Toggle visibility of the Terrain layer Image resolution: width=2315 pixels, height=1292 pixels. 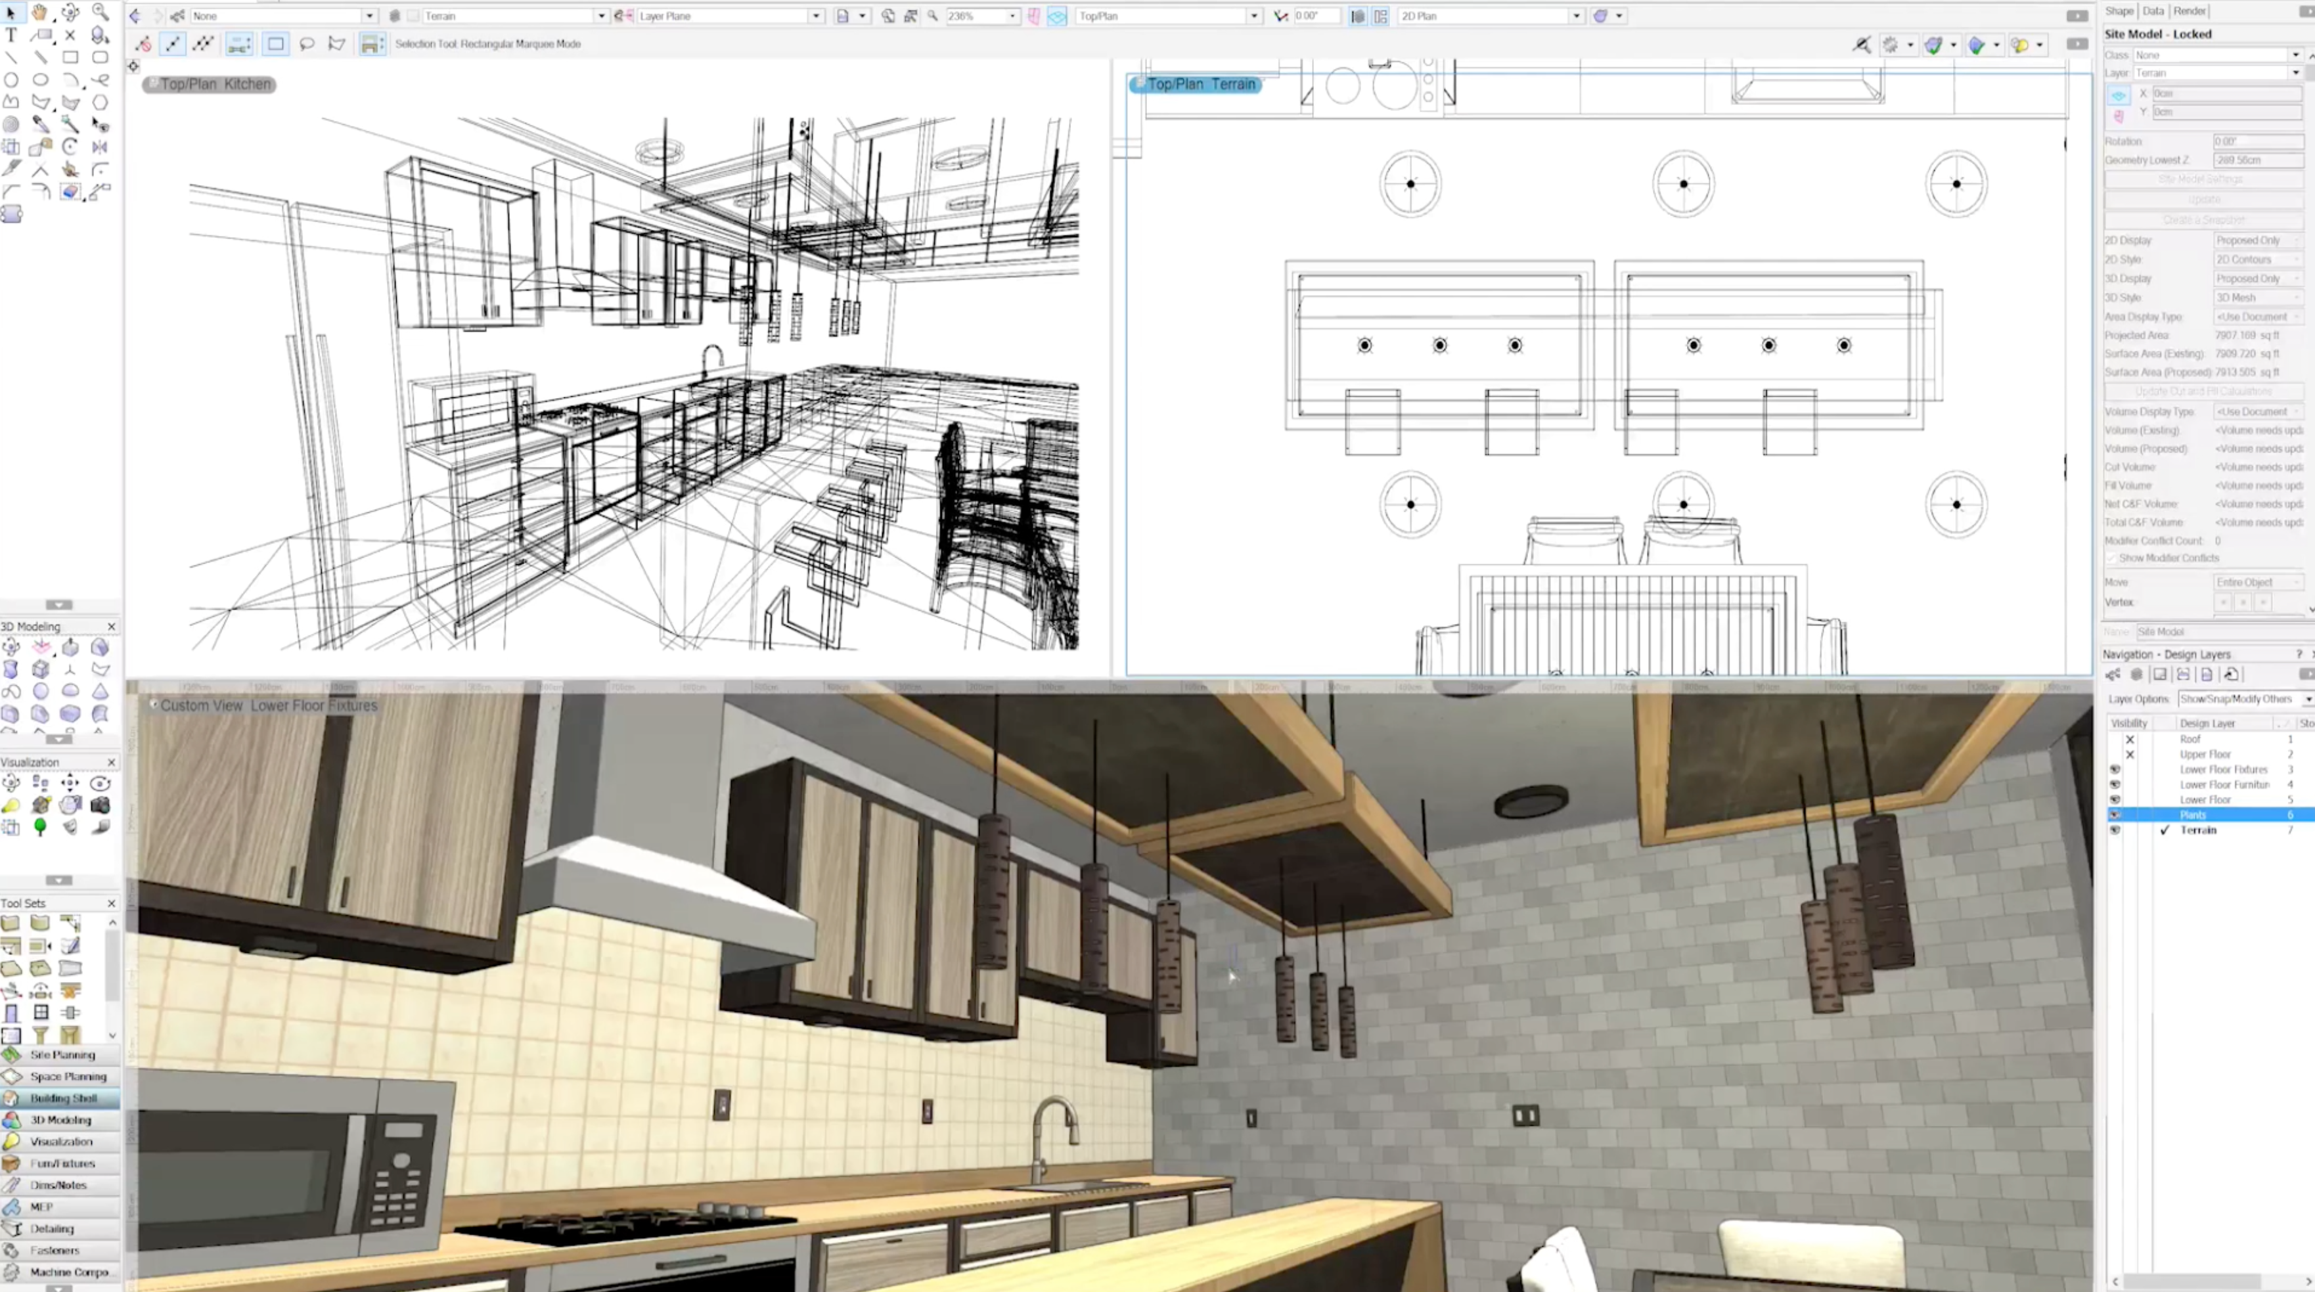[2115, 830]
